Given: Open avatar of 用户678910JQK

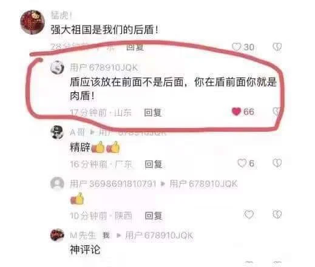Looking at the screenshot, I should pos(57,67).
